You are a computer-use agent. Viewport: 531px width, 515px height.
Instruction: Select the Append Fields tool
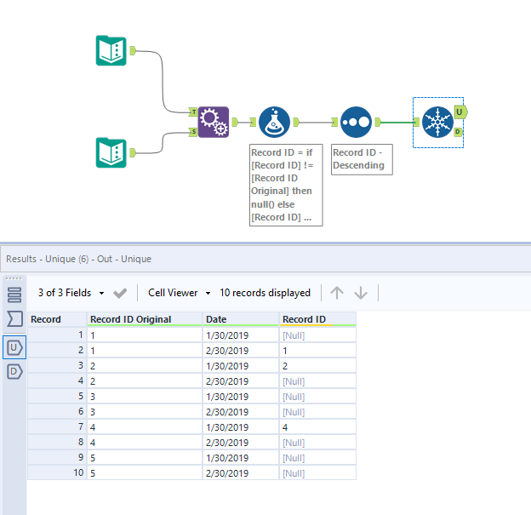[214, 122]
